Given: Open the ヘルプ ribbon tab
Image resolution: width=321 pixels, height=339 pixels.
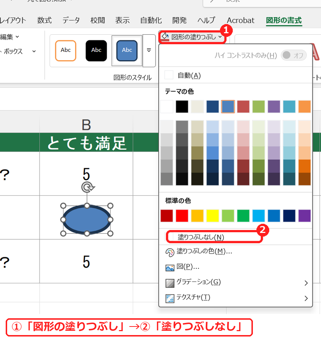Looking at the screenshot, I should pos(207,20).
